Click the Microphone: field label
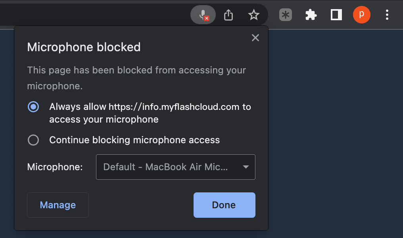This screenshot has height=238, width=403. [55, 167]
